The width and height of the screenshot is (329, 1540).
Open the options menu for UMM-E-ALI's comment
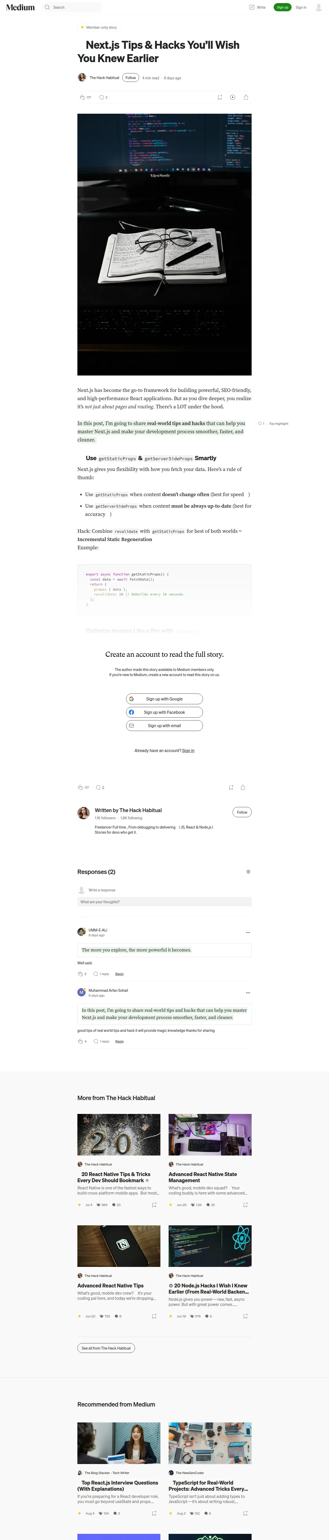tap(248, 932)
